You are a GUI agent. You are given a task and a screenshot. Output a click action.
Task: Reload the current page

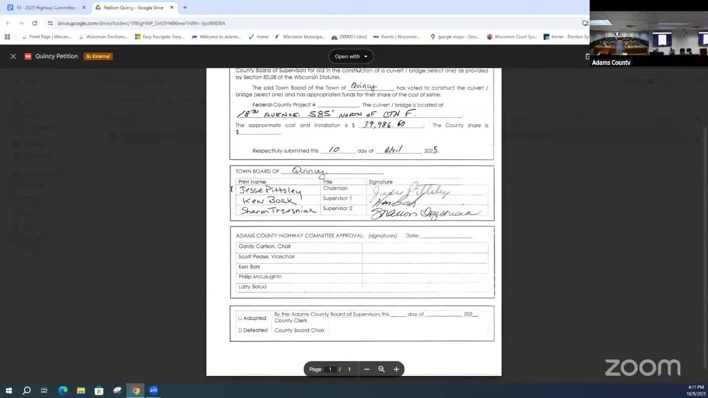click(34, 23)
